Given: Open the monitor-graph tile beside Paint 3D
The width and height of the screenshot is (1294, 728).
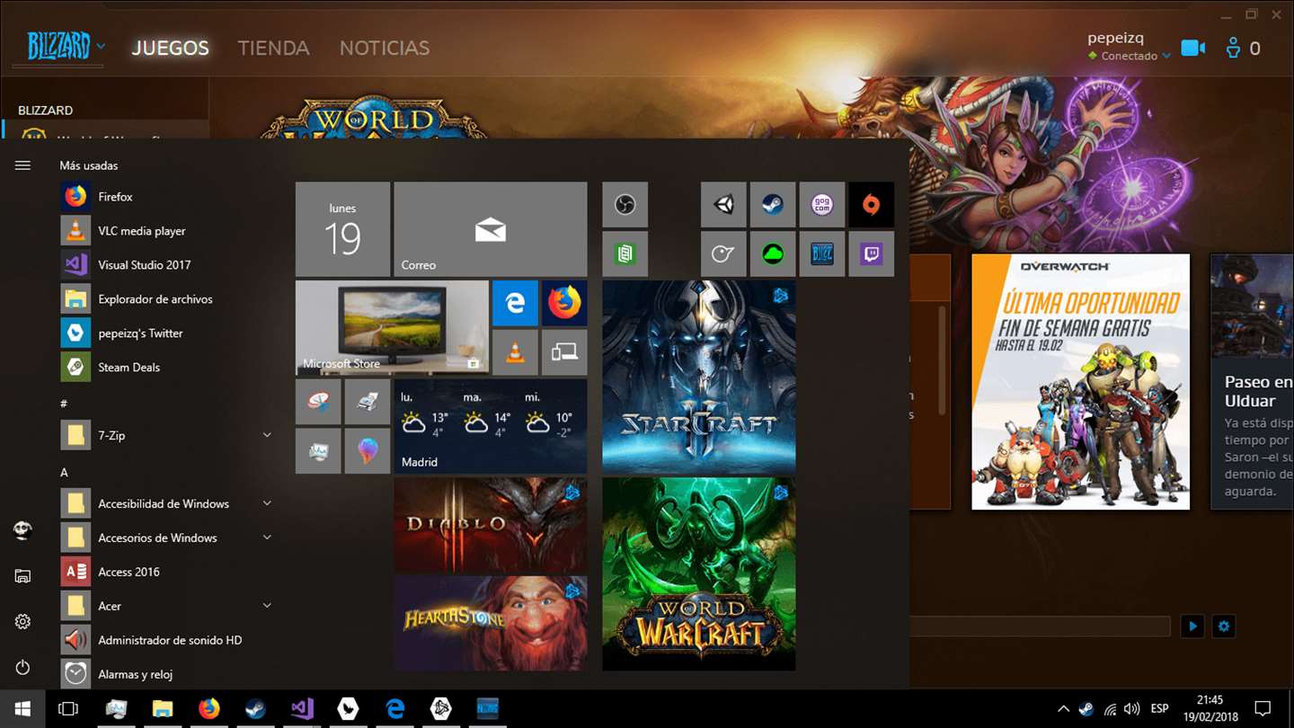Looking at the screenshot, I should coord(318,450).
